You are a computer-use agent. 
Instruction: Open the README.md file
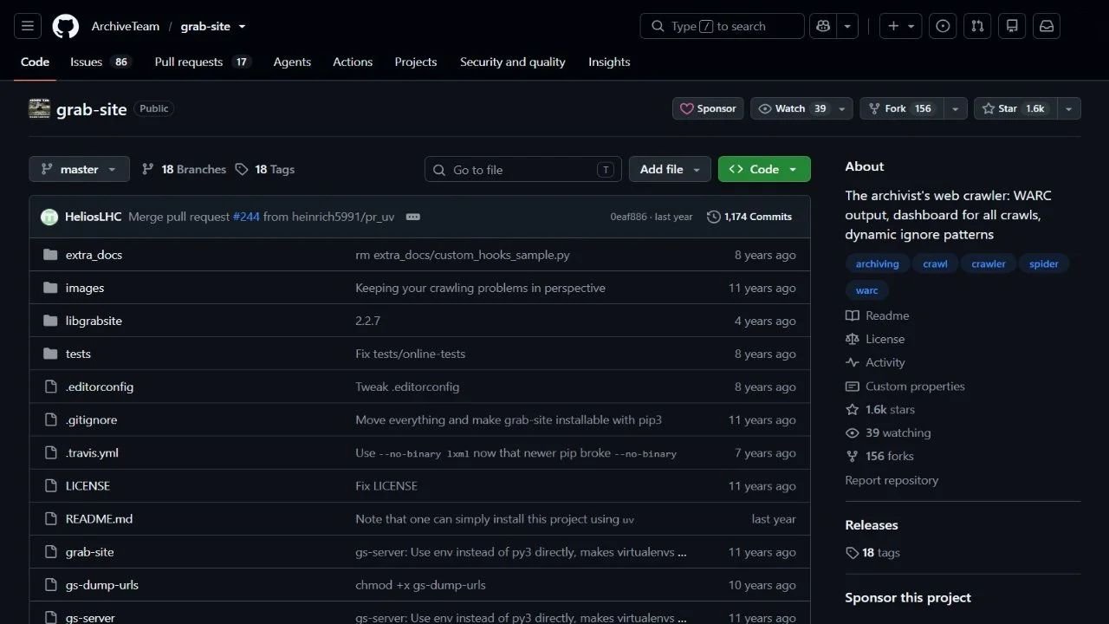(99, 518)
